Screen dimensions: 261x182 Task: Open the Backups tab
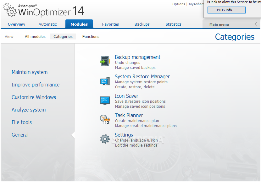click(x=142, y=24)
